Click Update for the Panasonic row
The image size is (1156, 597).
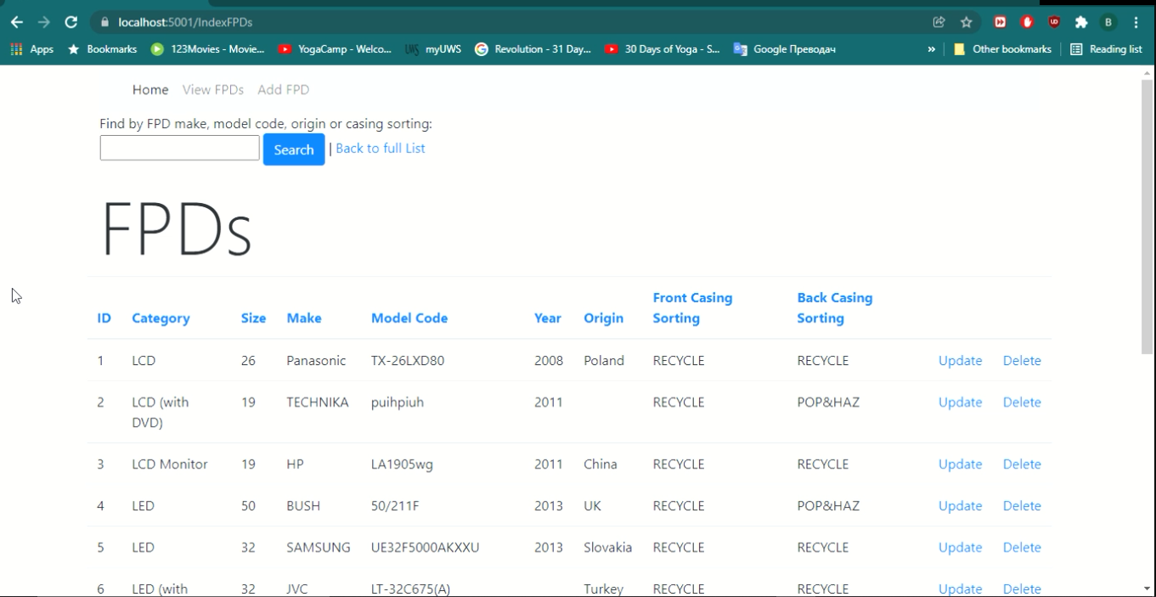pos(960,361)
